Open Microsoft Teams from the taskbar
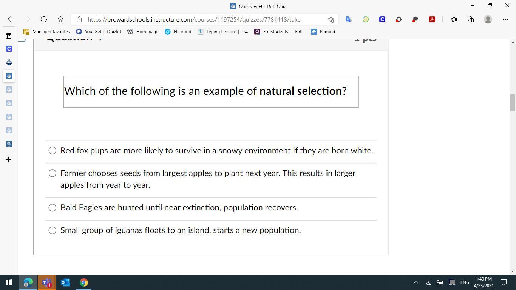The height and width of the screenshot is (290, 516). 47,282
